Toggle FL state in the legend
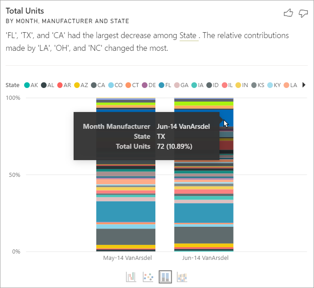Viewport: 314px width, 288px height. click(164, 85)
